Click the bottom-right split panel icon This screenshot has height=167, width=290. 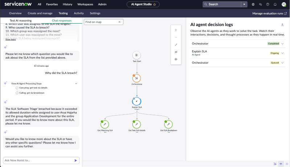point(281,164)
